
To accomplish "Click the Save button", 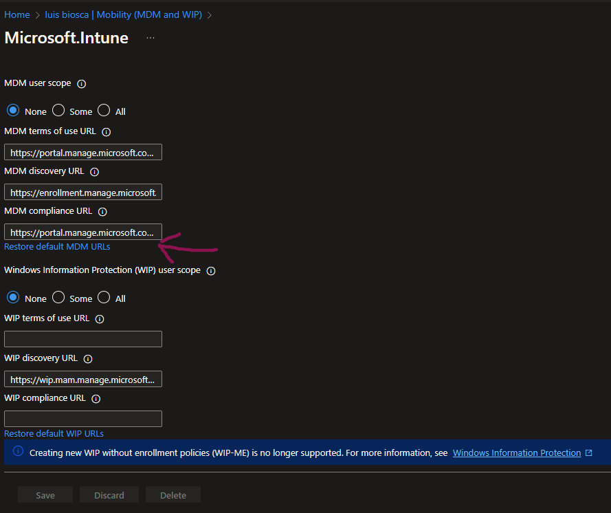I will pos(45,495).
